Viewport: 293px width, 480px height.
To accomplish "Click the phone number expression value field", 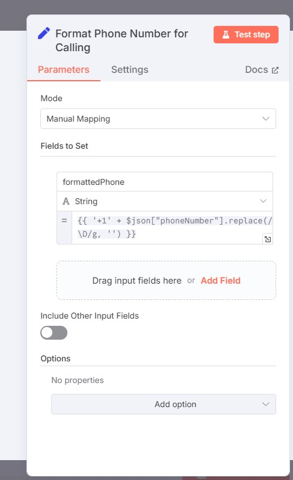I will [172, 228].
